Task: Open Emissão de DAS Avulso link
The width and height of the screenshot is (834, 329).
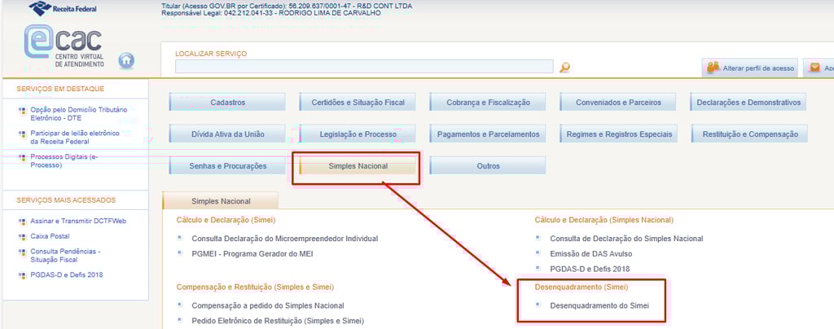Action: click(590, 253)
